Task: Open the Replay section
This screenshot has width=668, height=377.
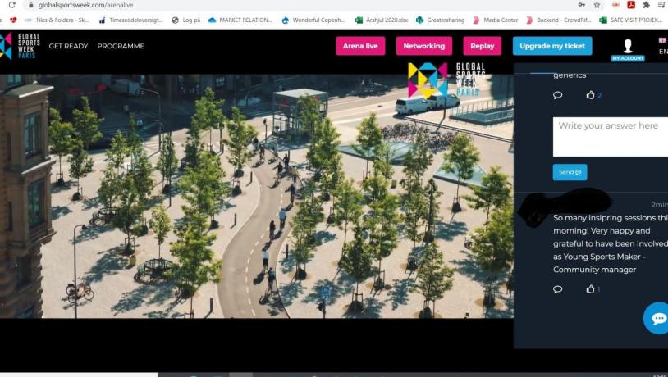Action: (x=483, y=46)
